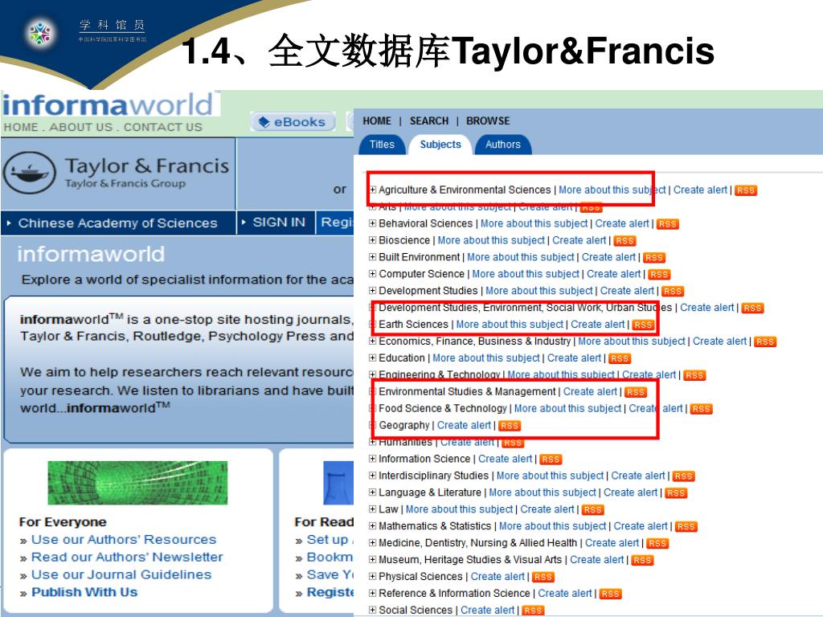Click the informaworld logo at top
823x617 pixels.
108,104
